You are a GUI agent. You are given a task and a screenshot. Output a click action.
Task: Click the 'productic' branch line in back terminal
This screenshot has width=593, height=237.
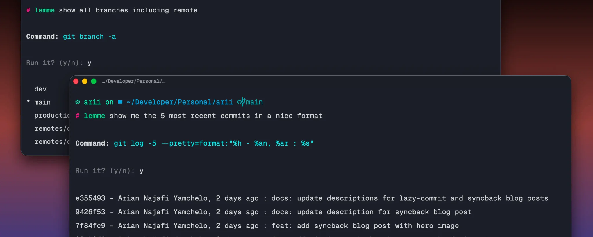pyautogui.click(x=52, y=116)
